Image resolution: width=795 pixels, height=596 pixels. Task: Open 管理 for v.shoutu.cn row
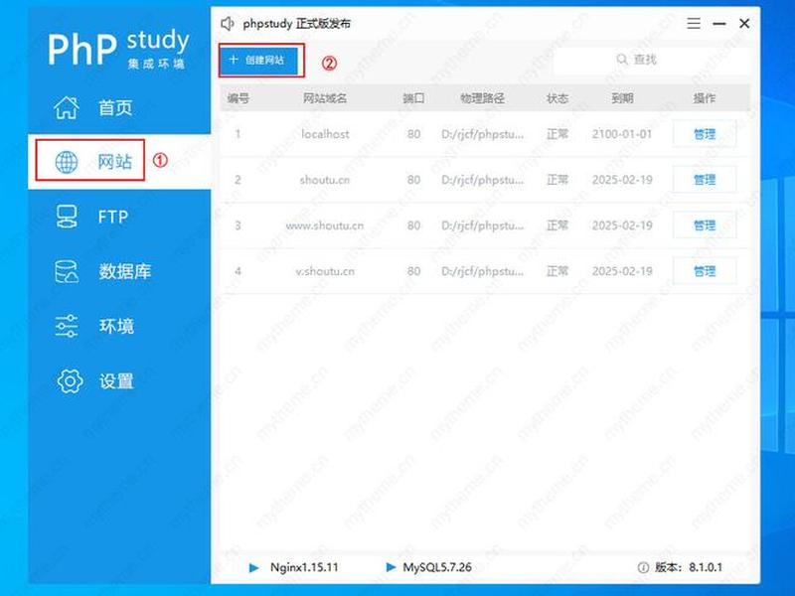click(705, 271)
